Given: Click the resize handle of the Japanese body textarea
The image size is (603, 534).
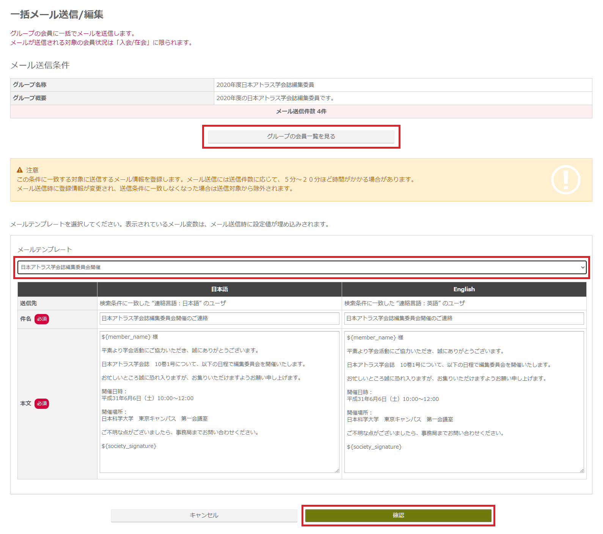Looking at the screenshot, I should (337, 470).
